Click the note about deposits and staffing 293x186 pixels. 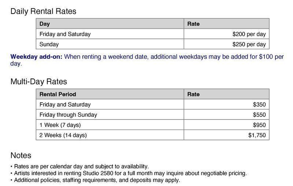pos(97,180)
